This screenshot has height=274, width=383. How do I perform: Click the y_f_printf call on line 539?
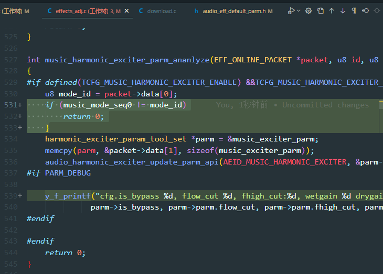(68, 196)
